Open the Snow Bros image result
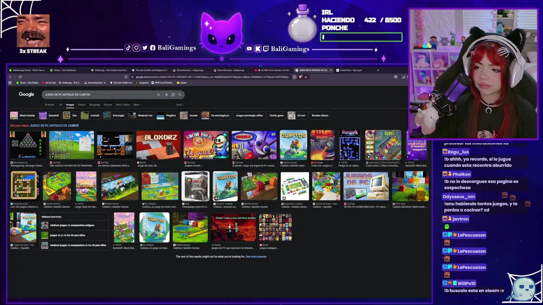Screen dimensions: 543x305 coord(206,144)
